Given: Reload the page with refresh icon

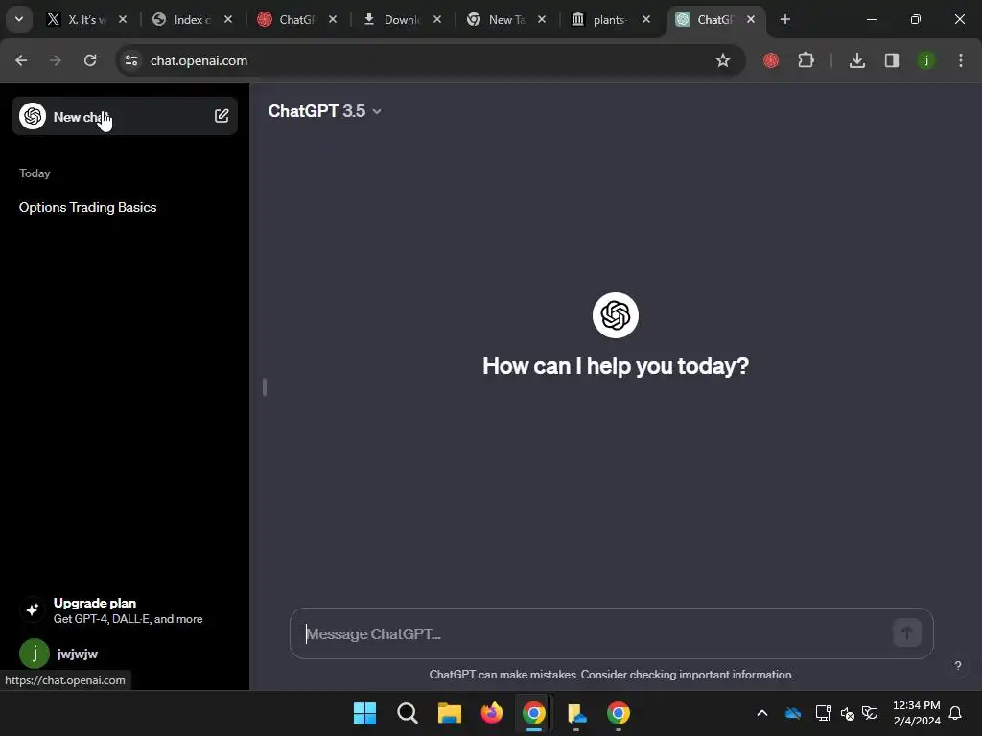Looking at the screenshot, I should pos(90,60).
